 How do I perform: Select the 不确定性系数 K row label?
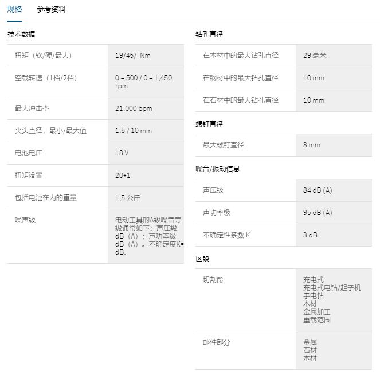(226, 235)
